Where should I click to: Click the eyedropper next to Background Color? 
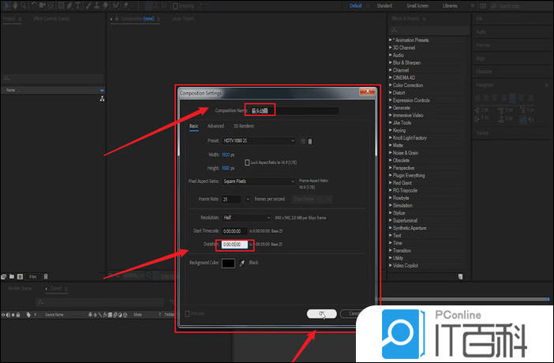[242, 262]
